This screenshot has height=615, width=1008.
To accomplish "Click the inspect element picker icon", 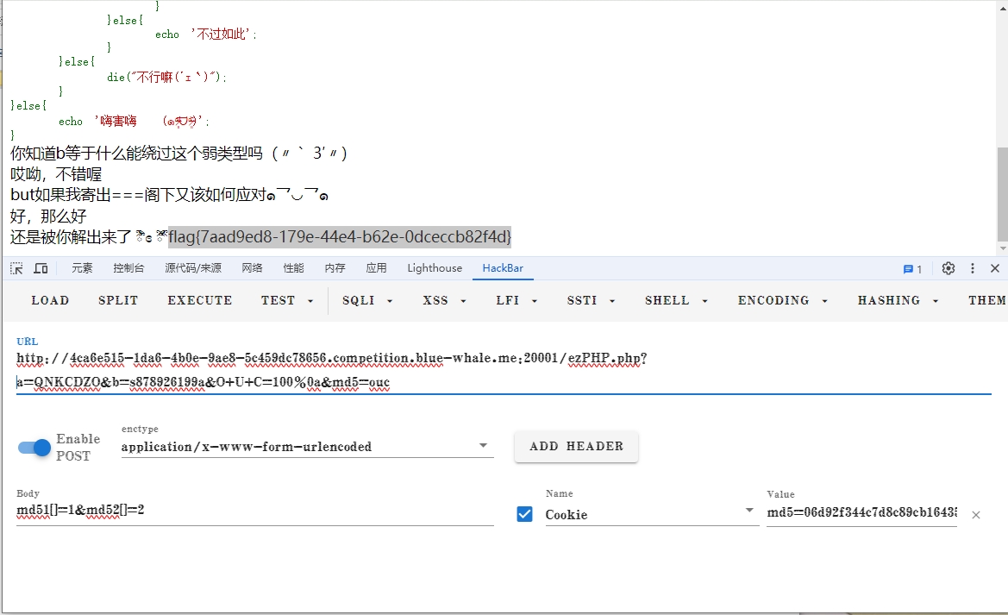I will point(16,268).
